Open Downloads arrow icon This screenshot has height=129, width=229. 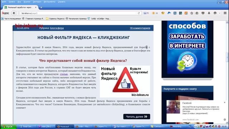pos(209,13)
